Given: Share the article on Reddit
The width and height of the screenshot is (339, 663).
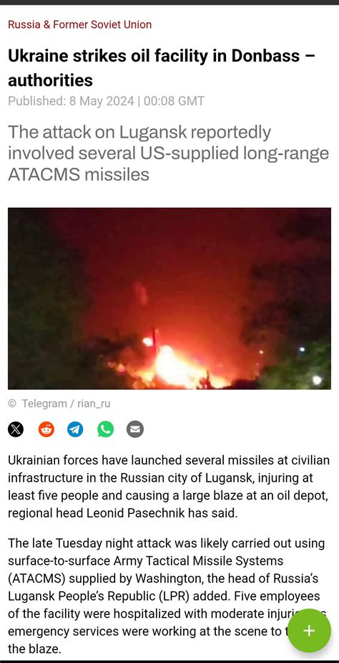Looking at the screenshot, I should coord(46,429).
